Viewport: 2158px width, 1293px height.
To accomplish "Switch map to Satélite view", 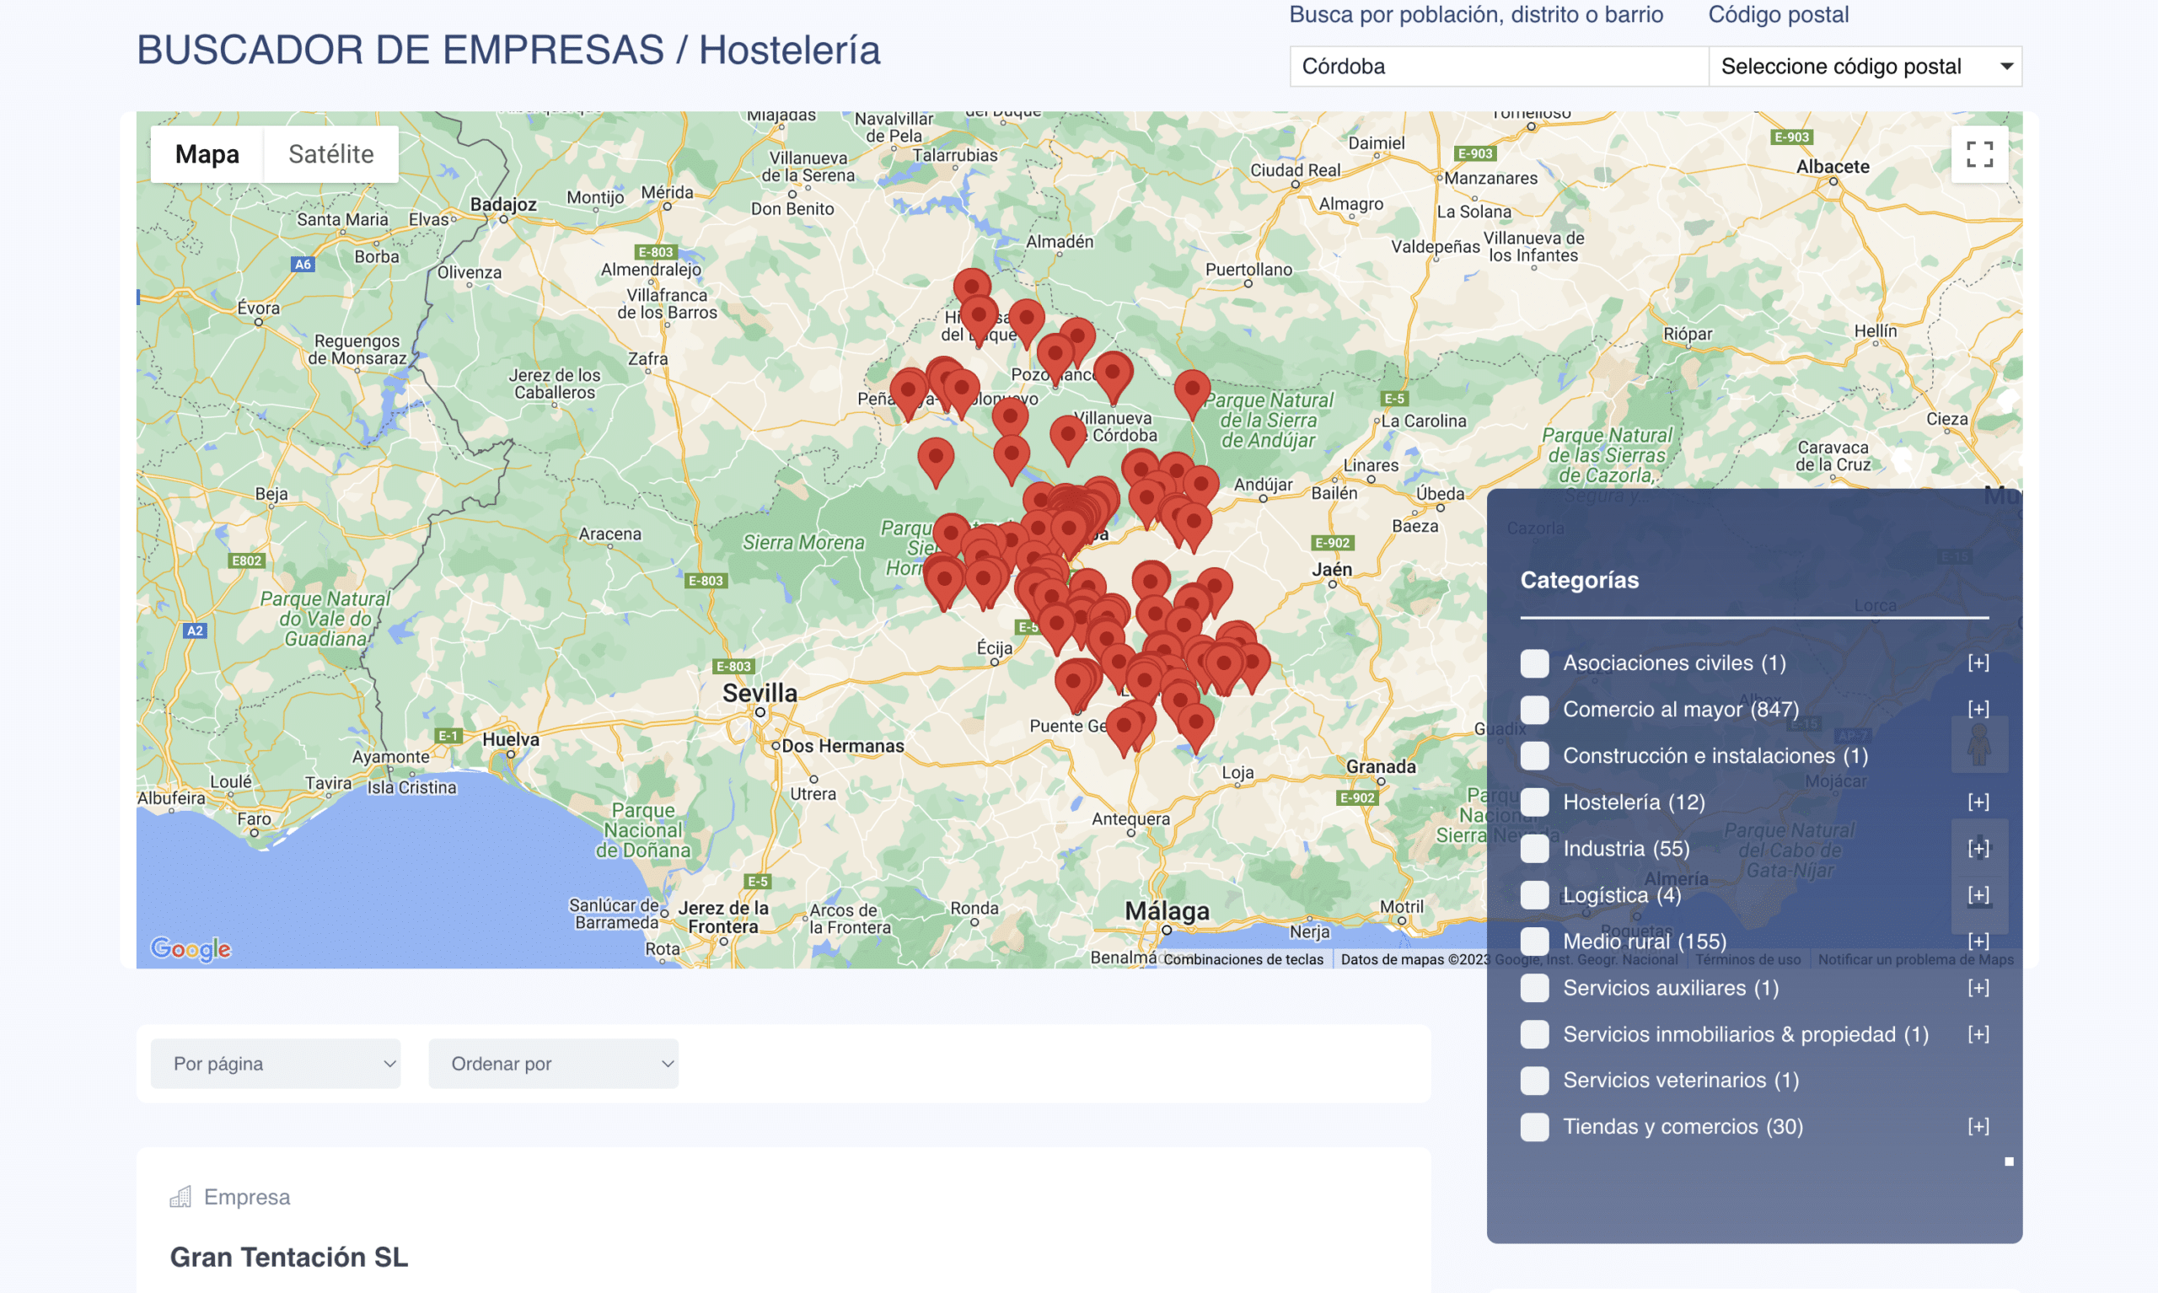I will pyautogui.click(x=331, y=154).
